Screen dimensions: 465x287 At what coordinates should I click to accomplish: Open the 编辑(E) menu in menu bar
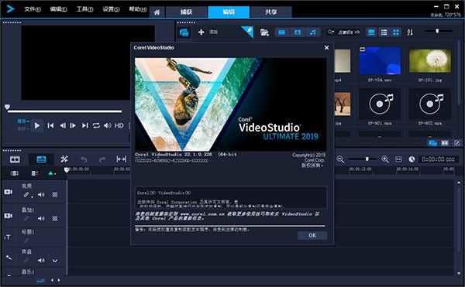58,9
